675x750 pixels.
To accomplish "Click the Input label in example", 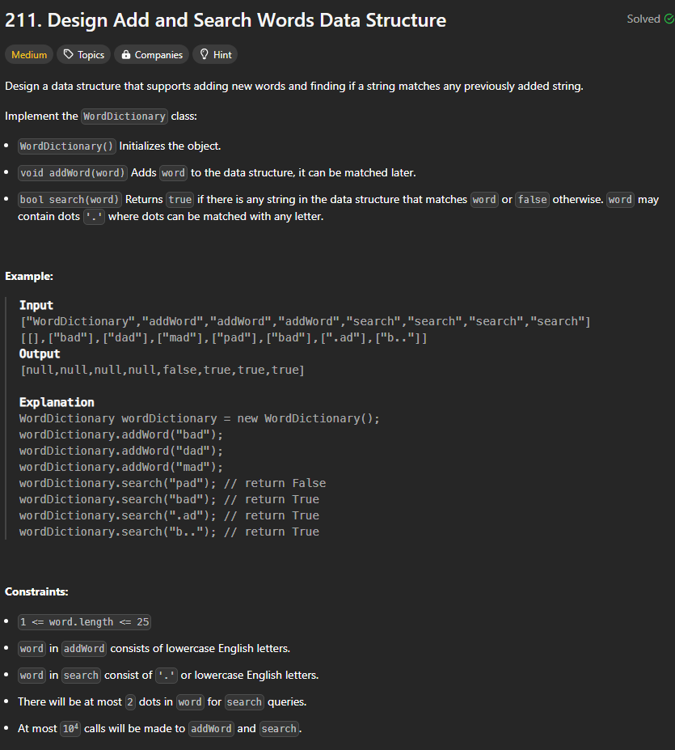I will tap(36, 305).
